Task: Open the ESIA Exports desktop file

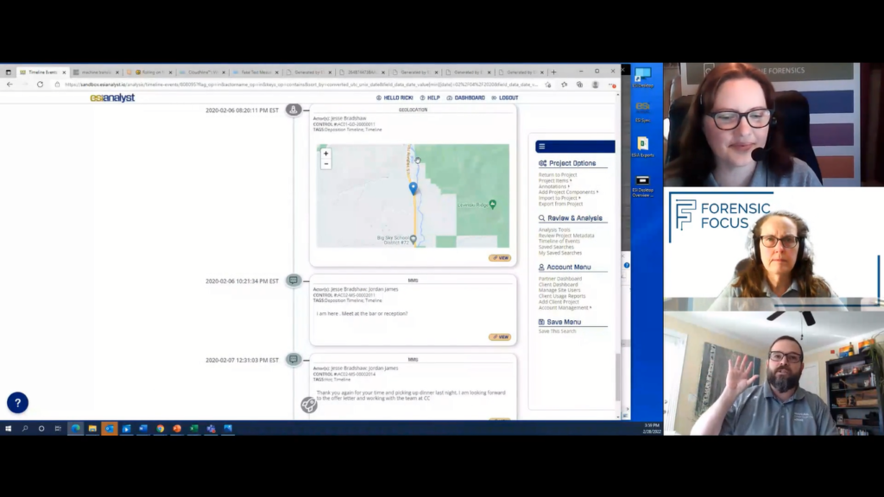Action: pyautogui.click(x=642, y=147)
